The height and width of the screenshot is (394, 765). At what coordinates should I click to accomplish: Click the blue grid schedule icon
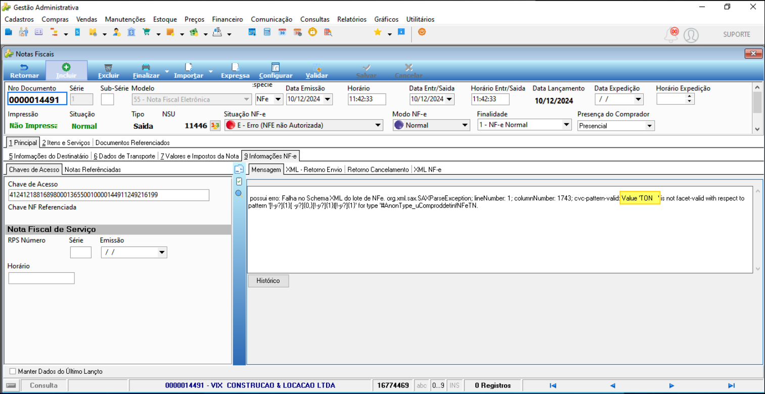(252, 32)
